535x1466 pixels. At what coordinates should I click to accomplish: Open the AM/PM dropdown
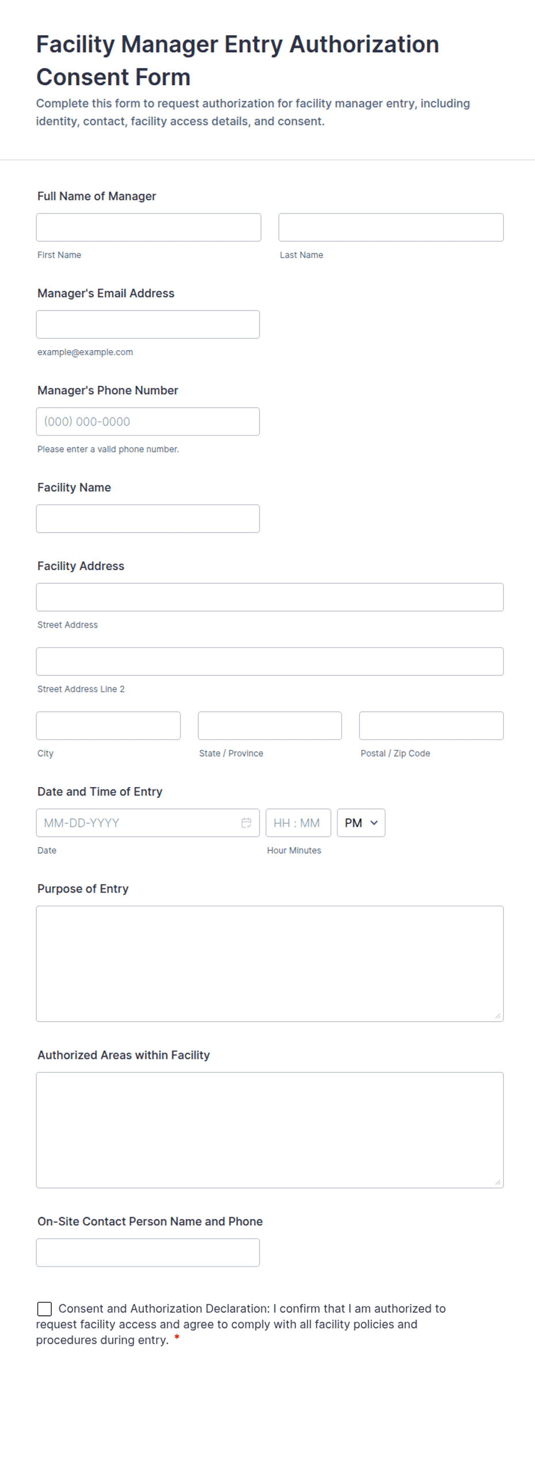coord(361,823)
